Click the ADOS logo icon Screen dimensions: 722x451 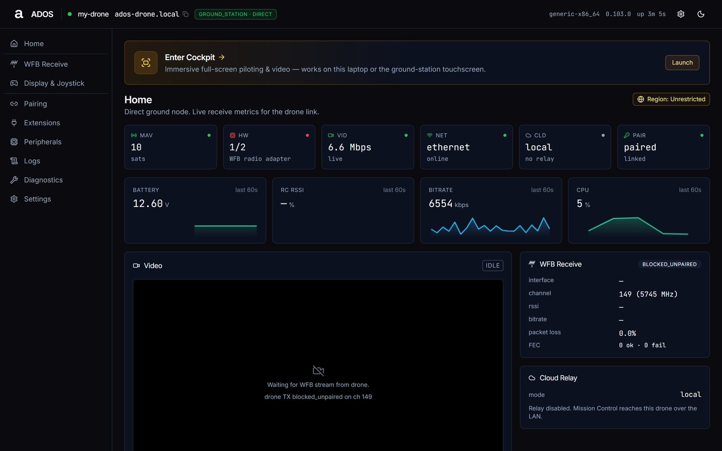[19, 14]
